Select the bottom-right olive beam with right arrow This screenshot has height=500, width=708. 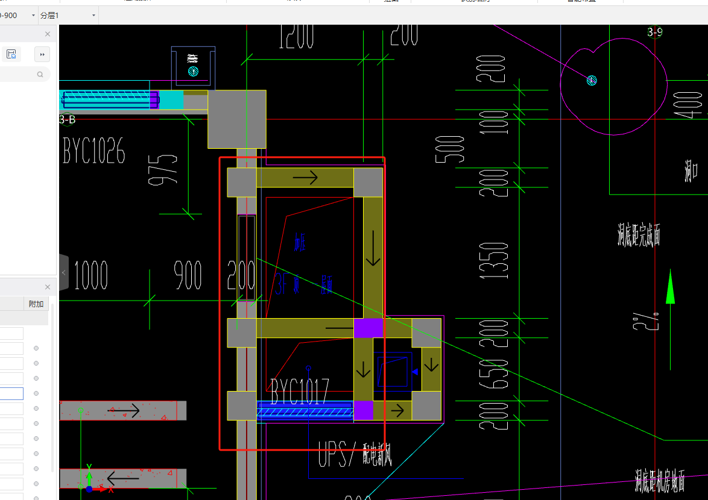coord(393,410)
